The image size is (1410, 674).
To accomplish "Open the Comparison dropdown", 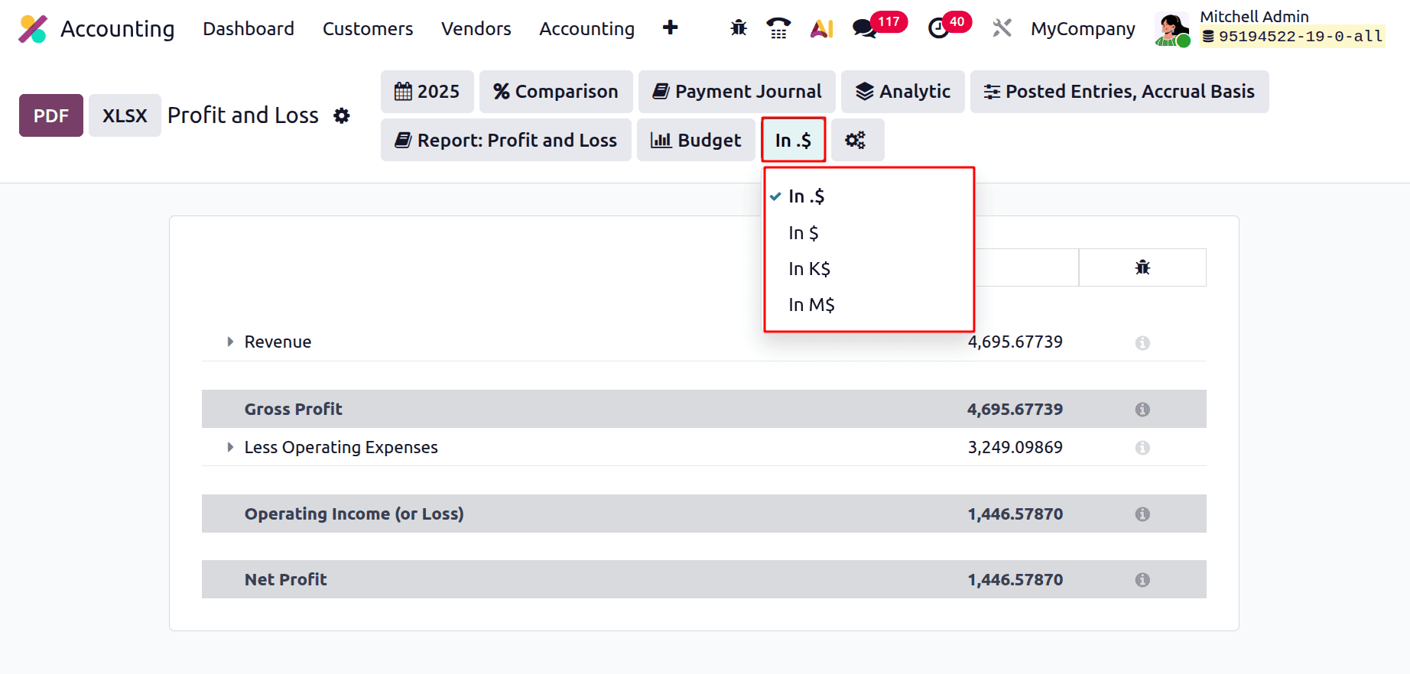I will (556, 92).
